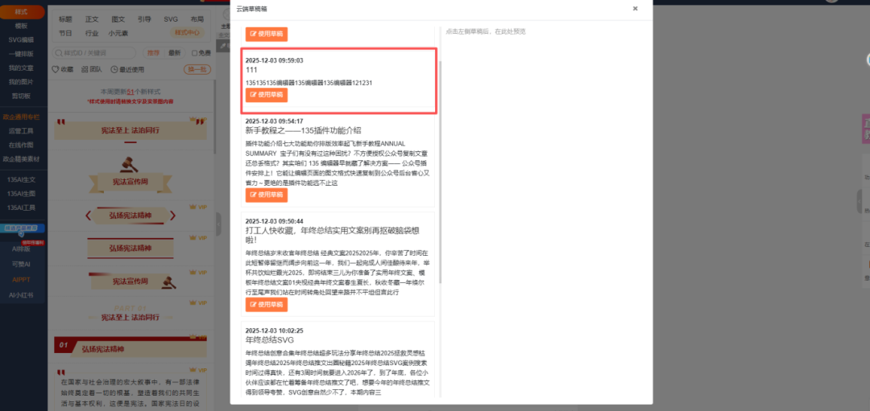The height and width of the screenshot is (411, 870).
Task: Pick the 弘扬宪法精神 style with red arrow brackets
Action: (130, 215)
